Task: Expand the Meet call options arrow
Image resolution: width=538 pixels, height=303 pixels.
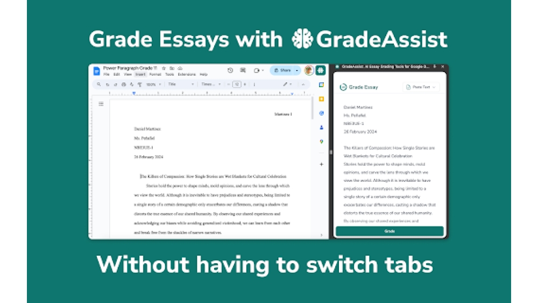Action: point(263,71)
